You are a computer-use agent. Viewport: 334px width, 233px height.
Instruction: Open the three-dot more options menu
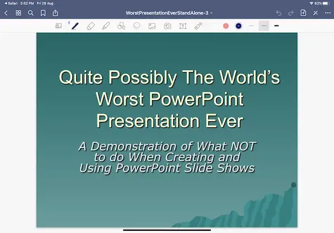328,12
